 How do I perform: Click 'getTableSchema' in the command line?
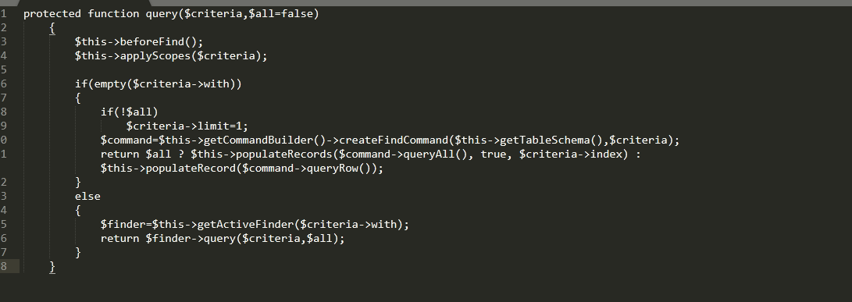[x=545, y=140]
